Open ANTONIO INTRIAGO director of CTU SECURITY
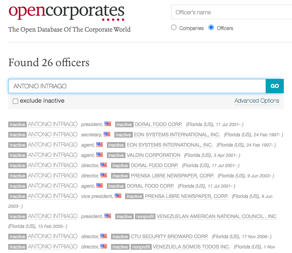 click(53, 236)
